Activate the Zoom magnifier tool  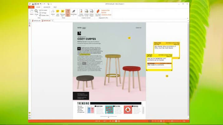pos(36,12)
